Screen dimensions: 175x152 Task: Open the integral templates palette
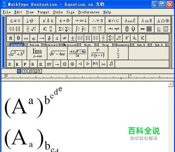[x=80, y=29]
